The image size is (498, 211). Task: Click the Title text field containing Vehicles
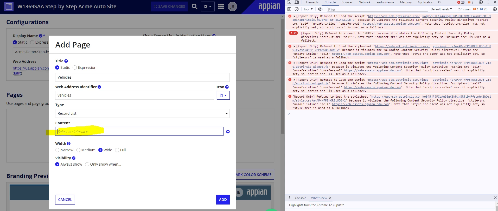coord(142,77)
